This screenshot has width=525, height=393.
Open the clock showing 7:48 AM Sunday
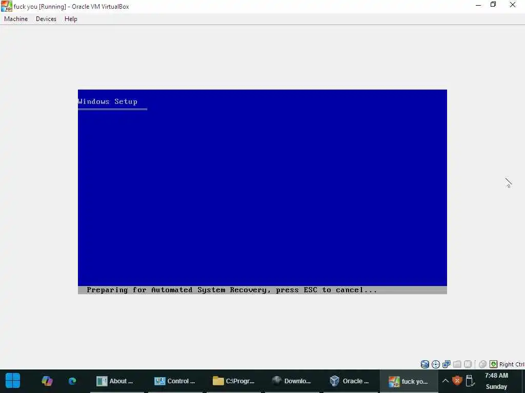[x=496, y=381]
